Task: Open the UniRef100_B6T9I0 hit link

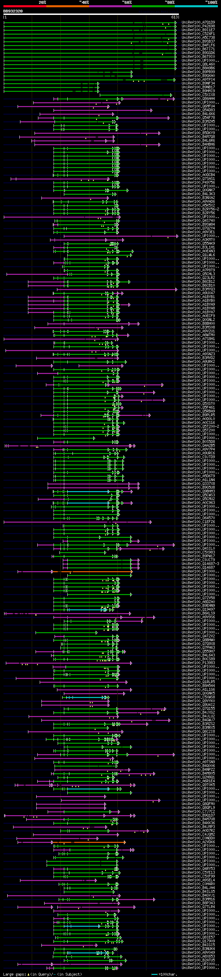Action: (x=198, y=56)
